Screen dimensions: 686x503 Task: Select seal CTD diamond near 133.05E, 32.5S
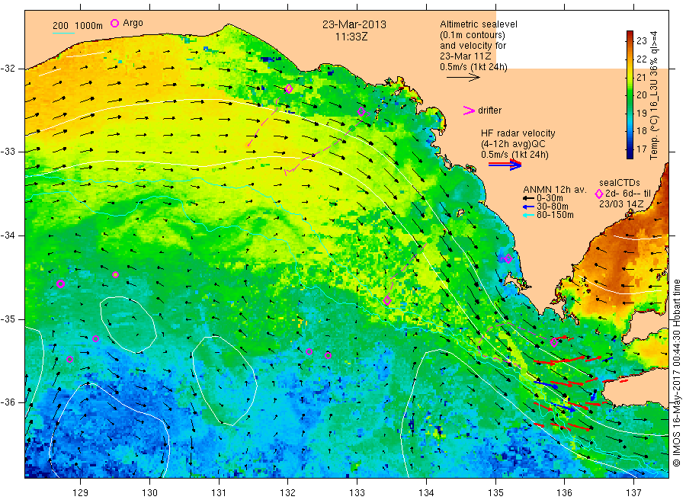point(361,111)
